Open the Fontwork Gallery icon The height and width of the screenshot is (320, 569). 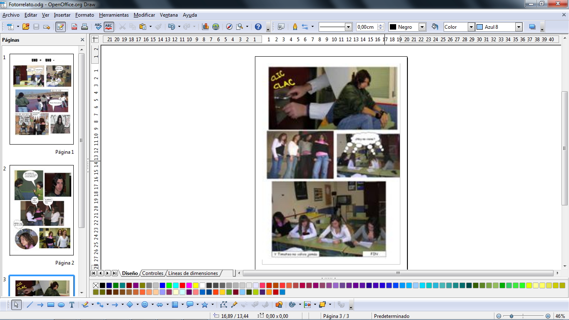point(279,305)
